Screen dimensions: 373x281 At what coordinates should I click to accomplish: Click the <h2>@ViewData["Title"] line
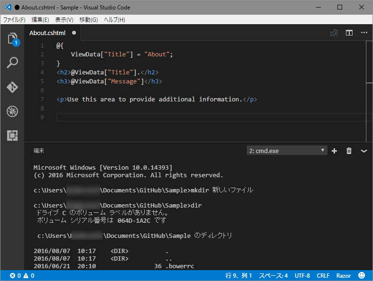107,73
